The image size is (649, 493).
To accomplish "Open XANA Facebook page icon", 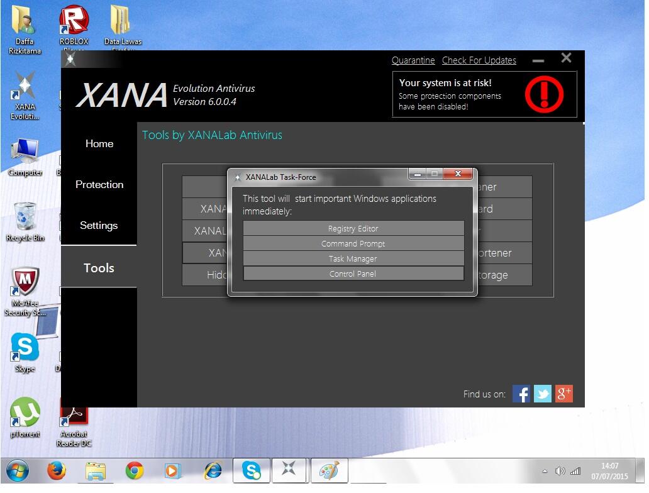I will coord(521,394).
